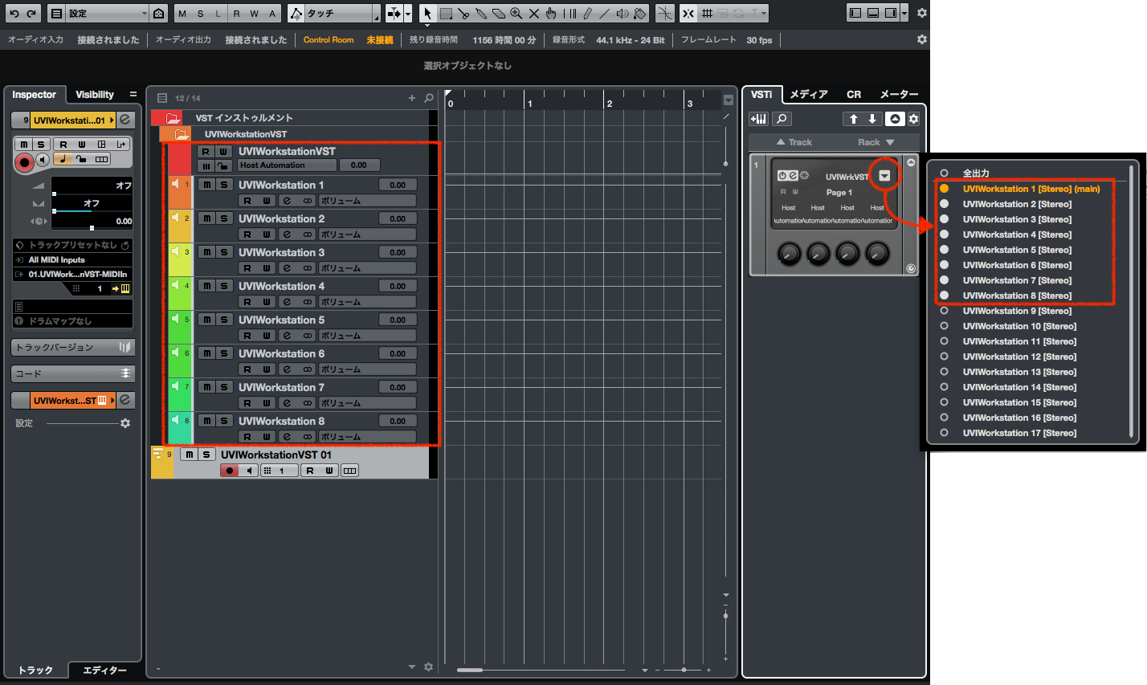Click the first quick control knob in VSTi rack
Viewport: 1147px width, 685px height.
pos(789,255)
